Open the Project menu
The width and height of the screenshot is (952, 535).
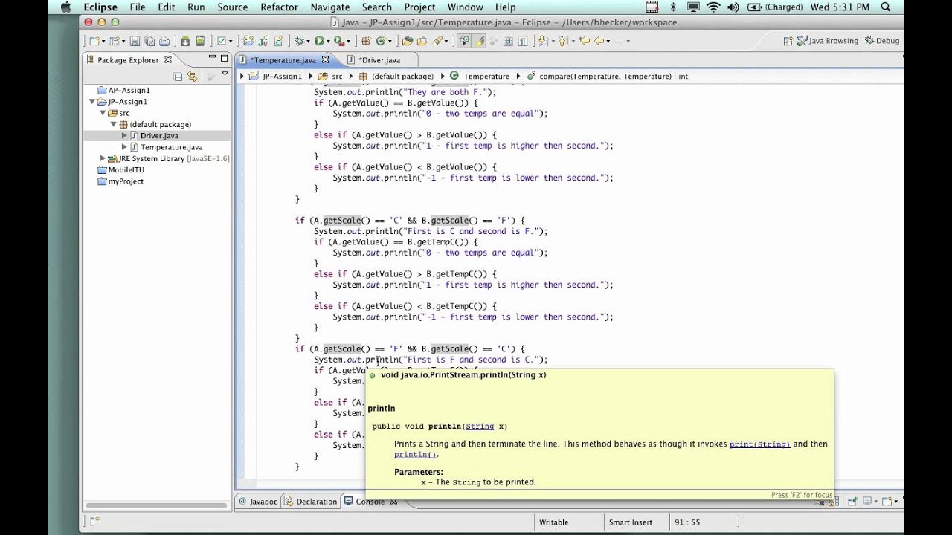[x=419, y=7]
